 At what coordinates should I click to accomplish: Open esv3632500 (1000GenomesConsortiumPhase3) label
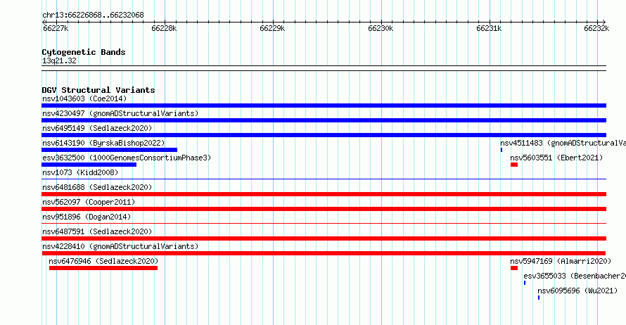[127, 158]
